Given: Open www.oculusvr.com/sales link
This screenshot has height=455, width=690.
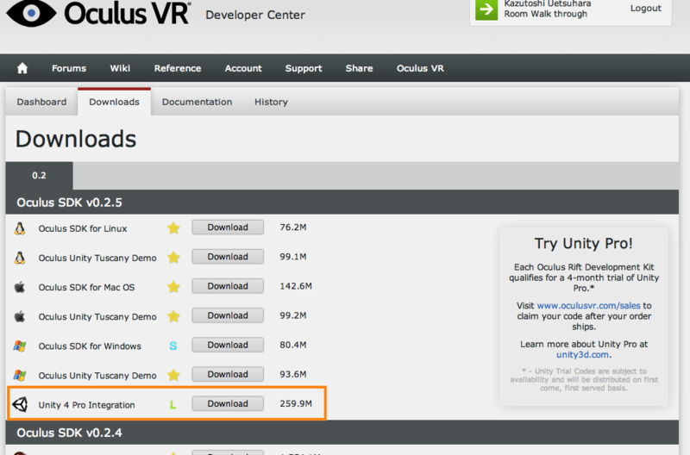Looking at the screenshot, I should [588, 306].
